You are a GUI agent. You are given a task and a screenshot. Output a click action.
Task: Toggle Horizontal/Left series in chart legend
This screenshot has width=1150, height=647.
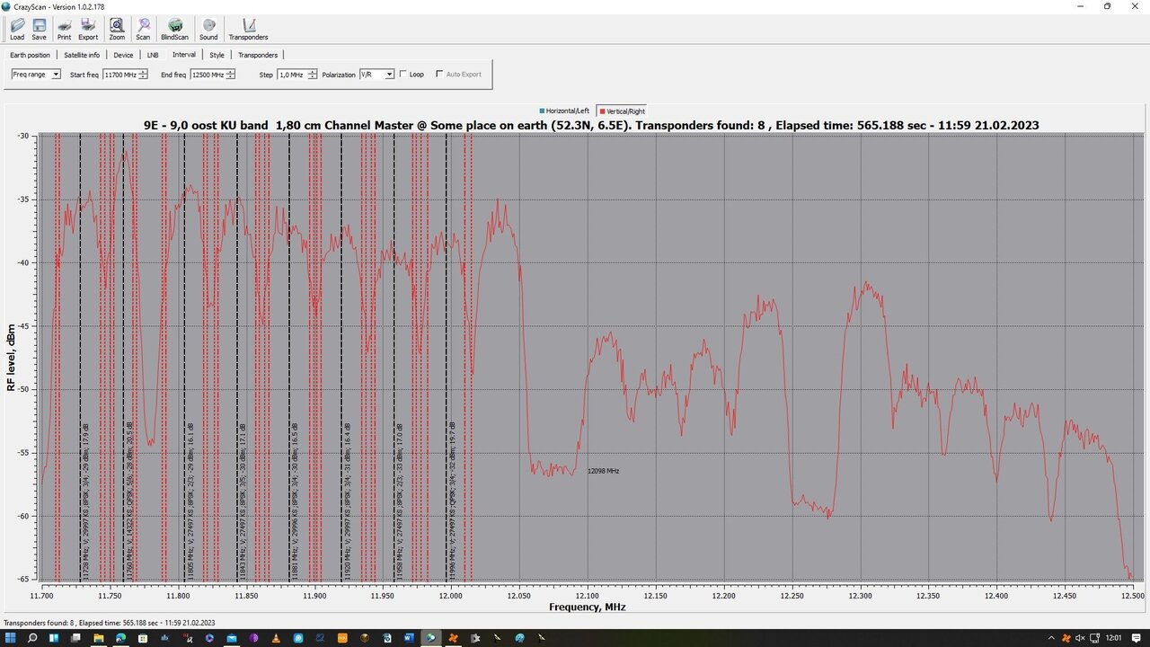pyautogui.click(x=564, y=111)
